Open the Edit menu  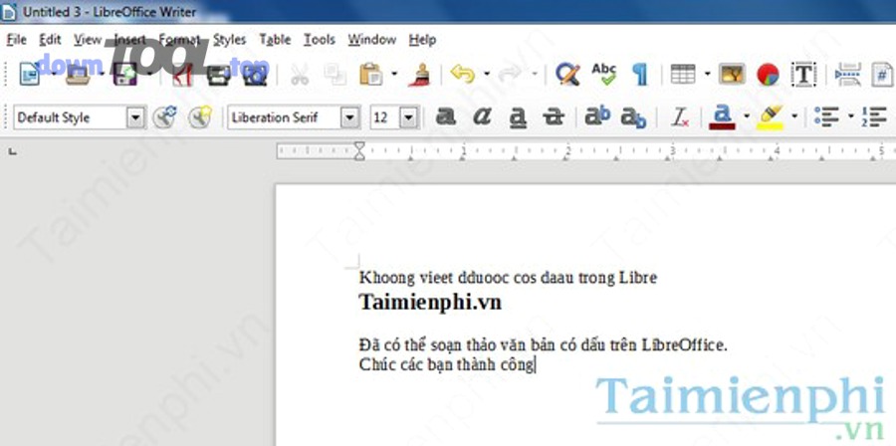click(x=50, y=40)
